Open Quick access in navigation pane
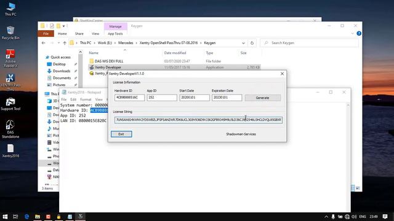This screenshot has height=221, width=394. click(x=60, y=57)
